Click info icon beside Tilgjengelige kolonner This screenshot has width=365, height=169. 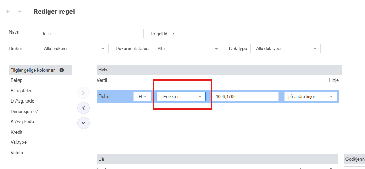(x=62, y=70)
